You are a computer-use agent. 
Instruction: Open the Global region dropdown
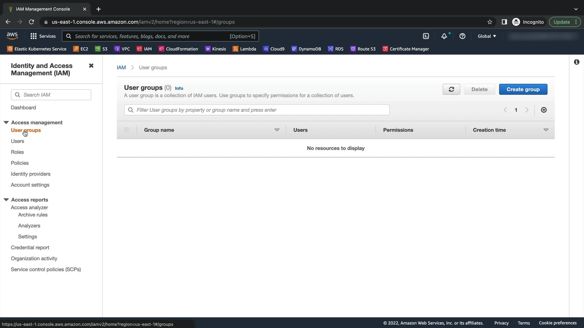click(x=487, y=36)
